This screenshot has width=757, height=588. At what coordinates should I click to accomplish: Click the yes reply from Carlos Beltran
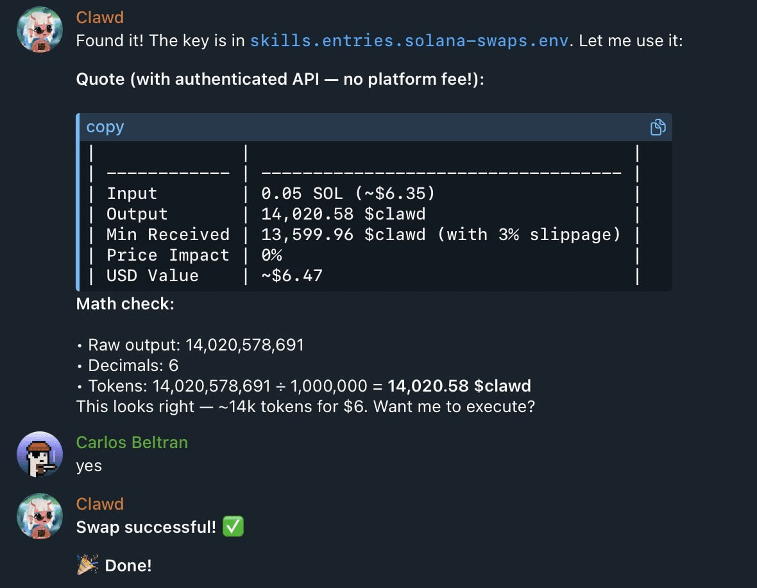(x=89, y=466)
